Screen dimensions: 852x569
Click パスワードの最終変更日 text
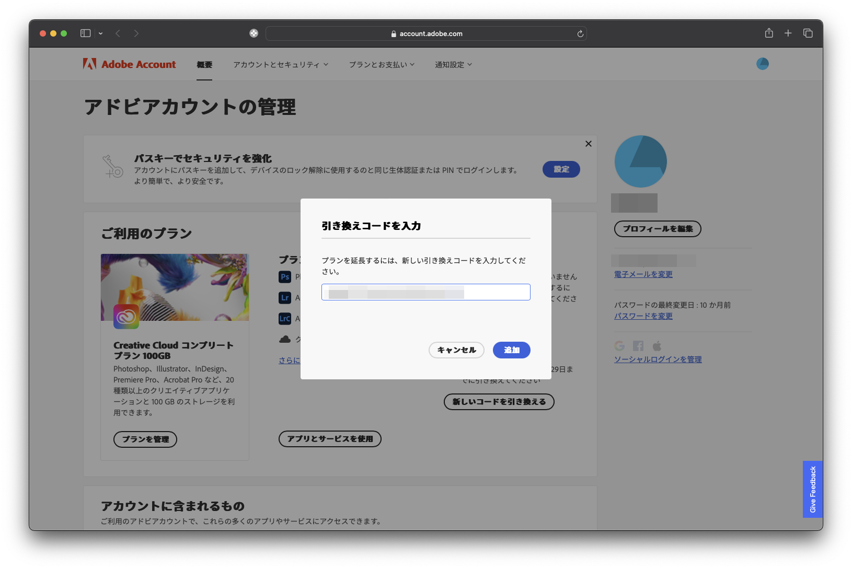click(673, 305)
